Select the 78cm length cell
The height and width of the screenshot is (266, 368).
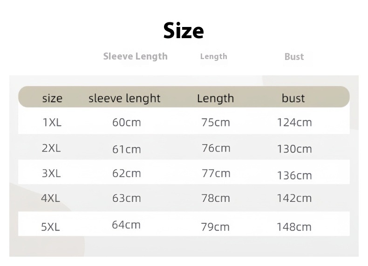pos(216,198)
